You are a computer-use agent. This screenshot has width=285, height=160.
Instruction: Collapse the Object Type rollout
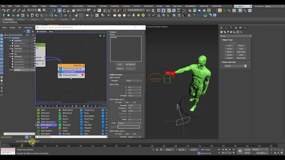pos(228,40)
